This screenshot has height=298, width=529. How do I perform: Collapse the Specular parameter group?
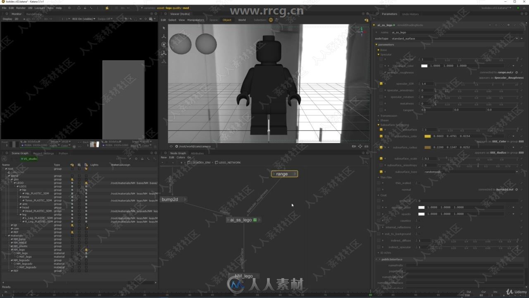(x=378, y=55)
